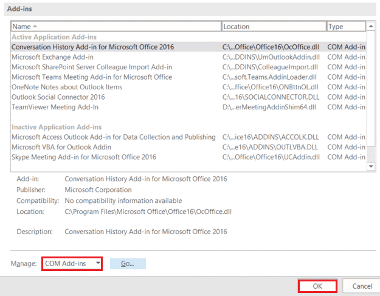Click the scrollbar up arrow
The height and width of the screenshot is (296, 380).
pos(371,26)
